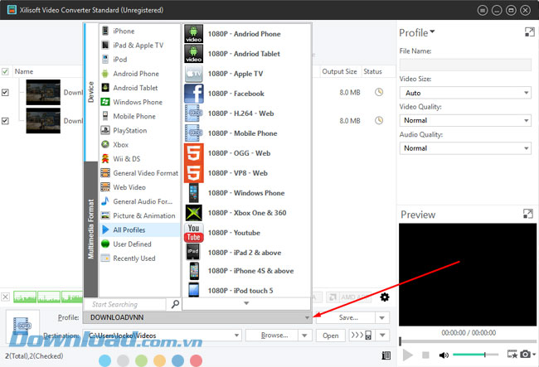Image resolution: width=539 pixels, height=367 pixels.
Task: Click the 1080P Windows Phone icon
Action: coord(194,193)
